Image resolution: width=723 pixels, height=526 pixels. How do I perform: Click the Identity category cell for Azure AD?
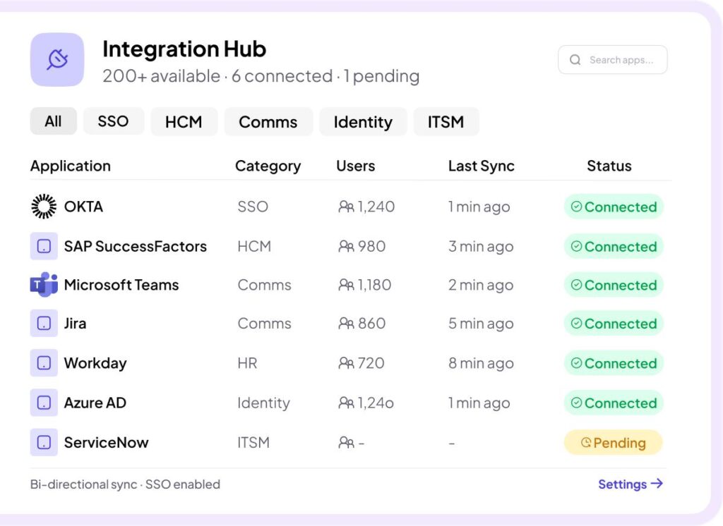[x=264, y=403]
